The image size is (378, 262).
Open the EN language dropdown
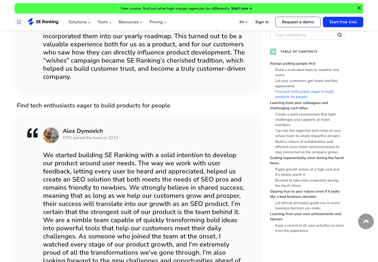coord(243,22)
